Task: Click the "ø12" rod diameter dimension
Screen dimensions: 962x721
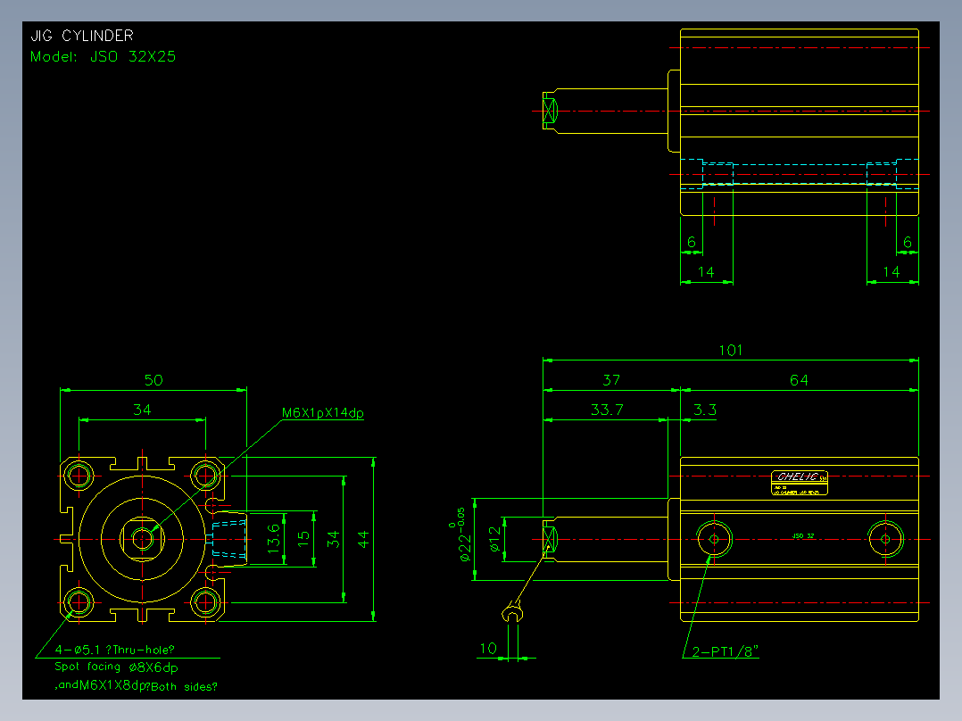Action: (495, 539)
